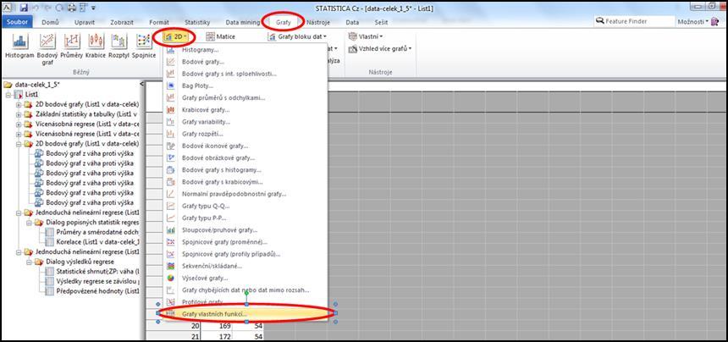Switch to the Data mining tab
This screenshot has width=728, height=342.
click(x=243, y=22)
